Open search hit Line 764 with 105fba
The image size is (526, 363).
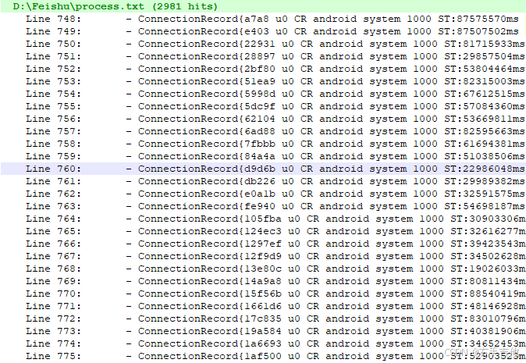(x=263, y=219)
